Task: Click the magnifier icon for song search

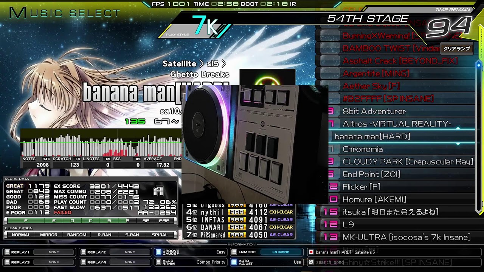Action: coord(311,262)
